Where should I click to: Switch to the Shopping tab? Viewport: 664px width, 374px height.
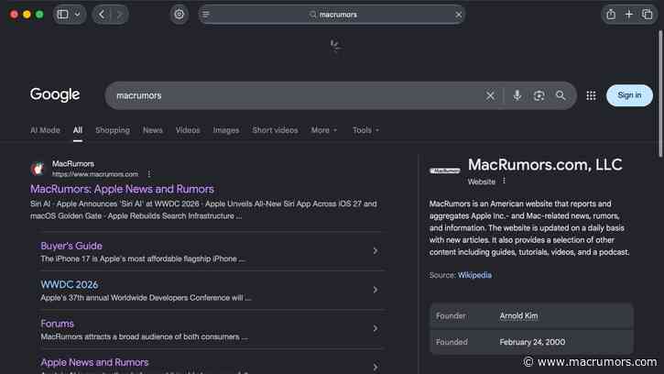113,130
